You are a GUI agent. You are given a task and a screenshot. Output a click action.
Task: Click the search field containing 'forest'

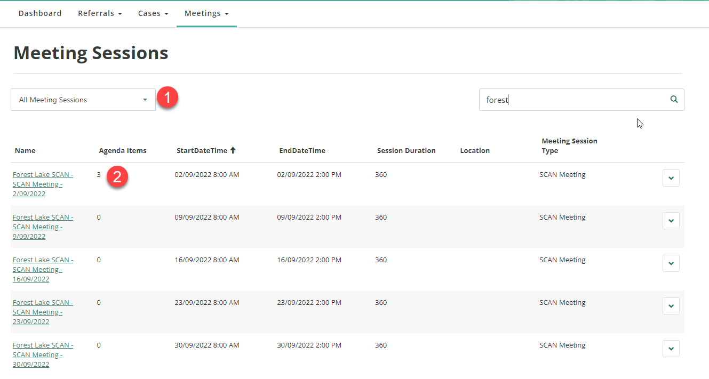point(571,100)
